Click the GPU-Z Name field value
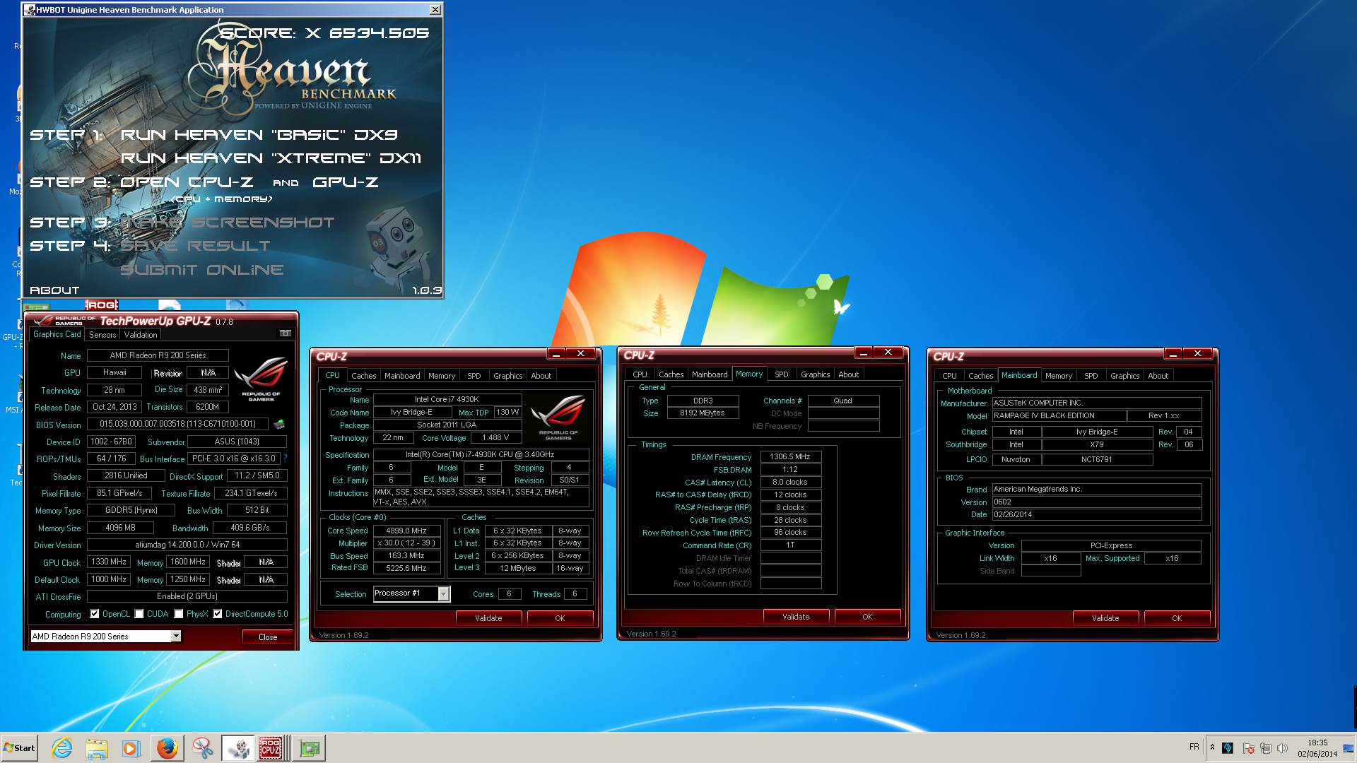Viewport: 1357px width, 763px height. pos(158,355)
